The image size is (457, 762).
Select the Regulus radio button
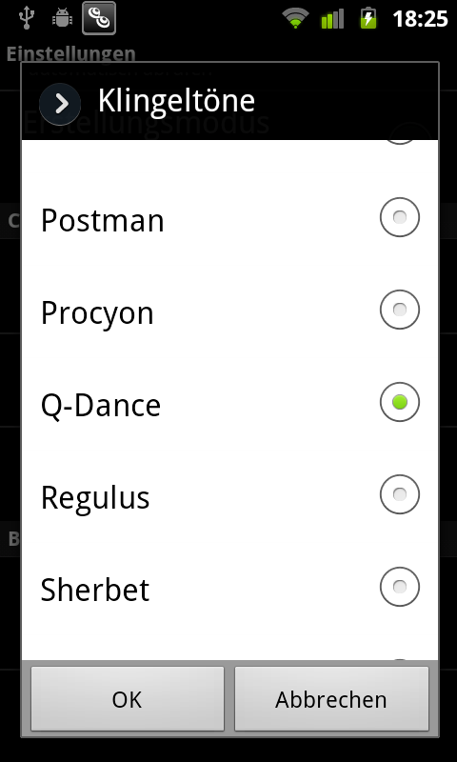400,494
